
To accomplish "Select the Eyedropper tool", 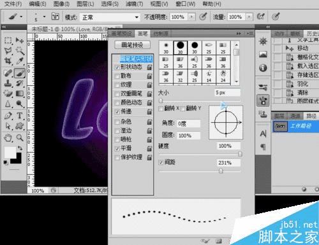I will pyautogui.click(x=20, y=61).
